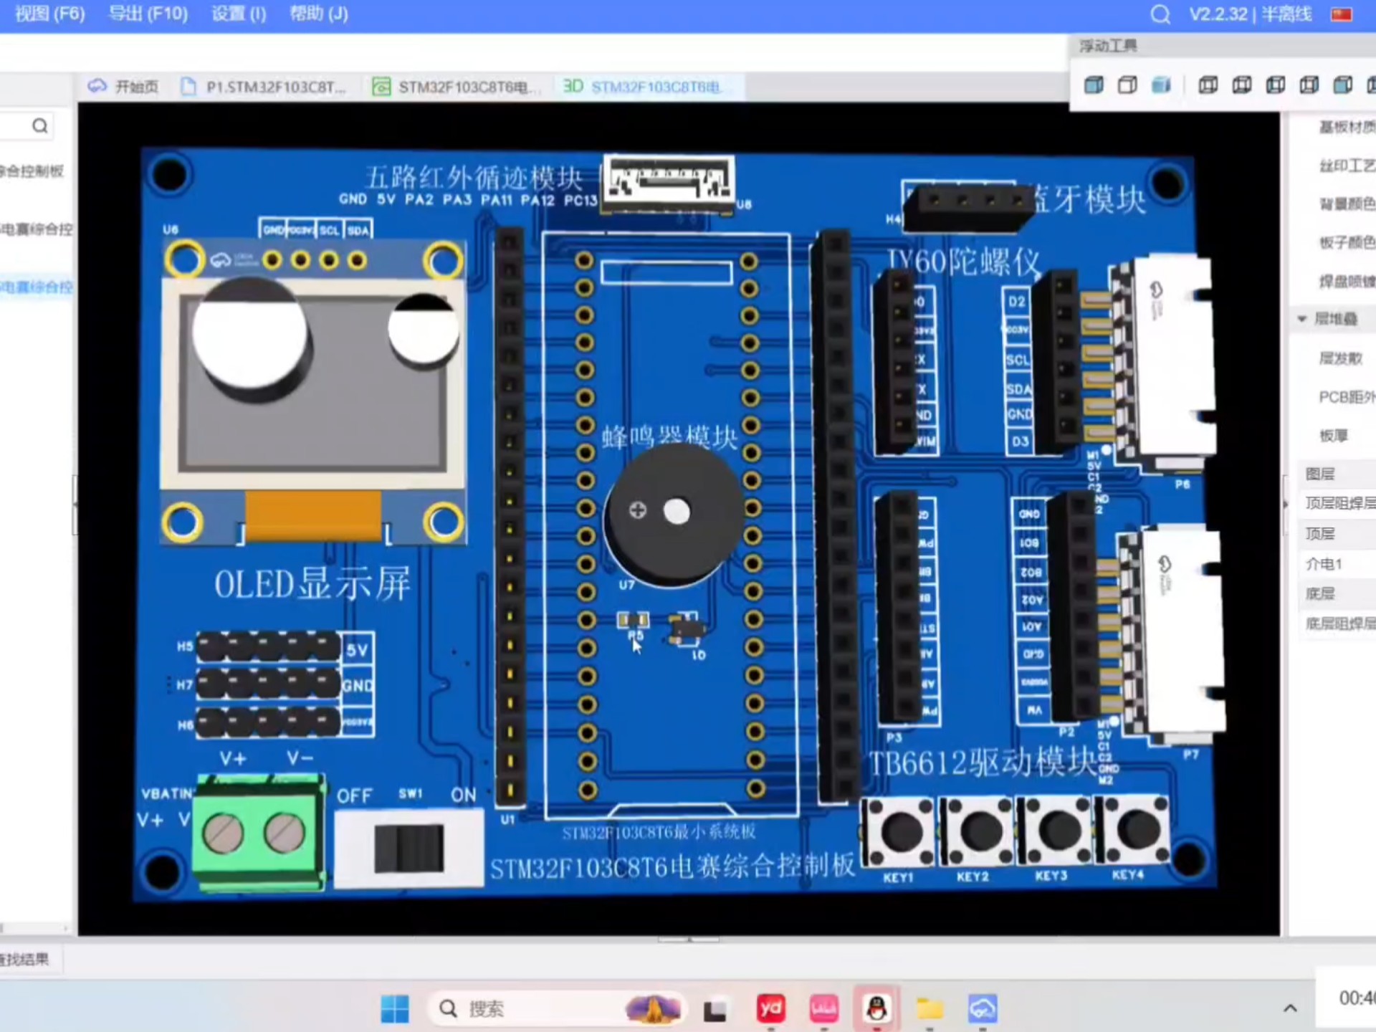Viewport: 1376px width, 1032px height.
Task: Switch to the P1.STM32F103C8T... schematic tab
Action: (264, 87)
